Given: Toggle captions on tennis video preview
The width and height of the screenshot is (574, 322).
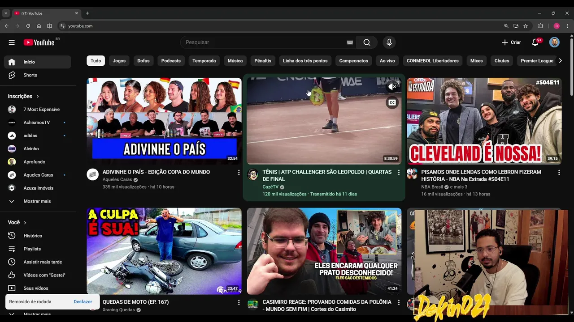Looking at the screenshot, I should point(392,102).
